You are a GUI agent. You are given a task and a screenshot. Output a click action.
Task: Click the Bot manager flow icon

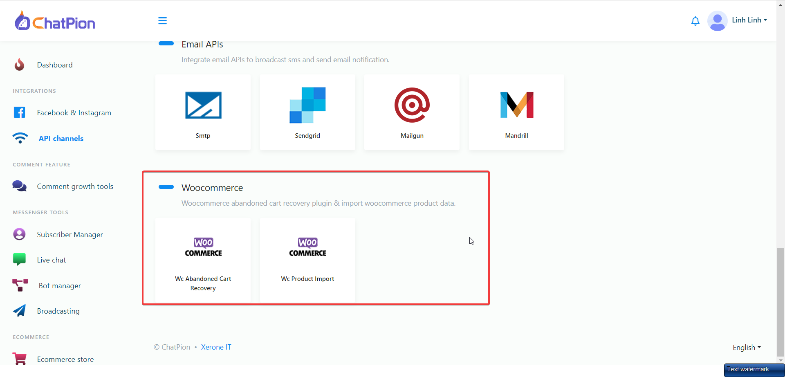click(20, 285)
